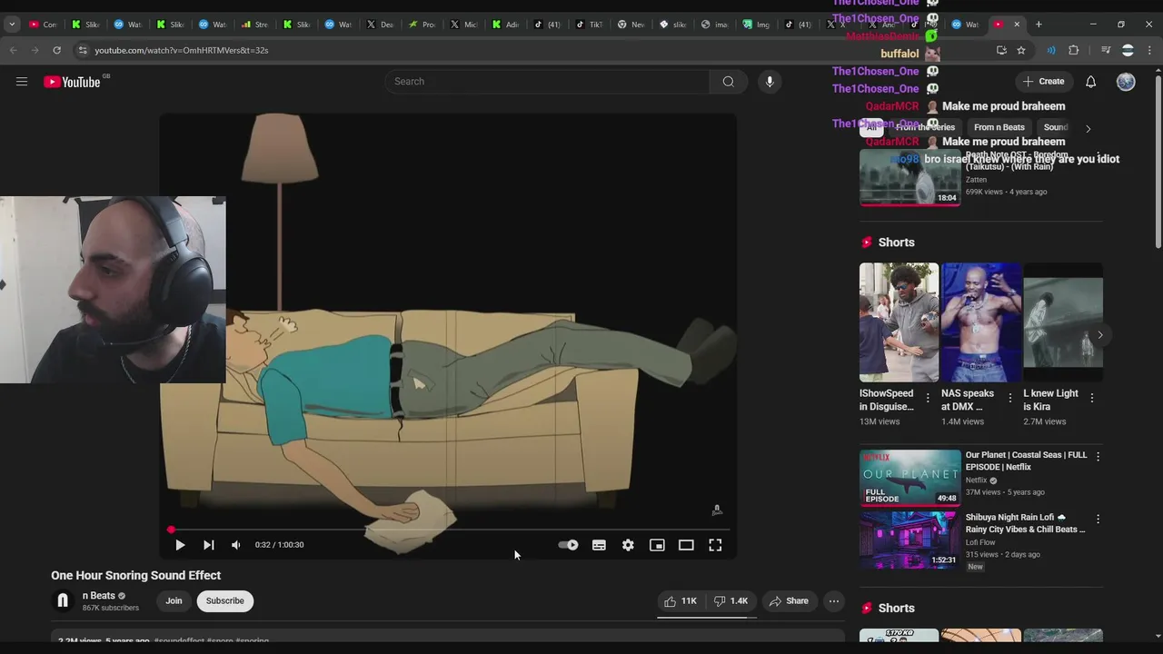1163x654 pixels.
Task: Mute the video volume
Action: point(236,545)
